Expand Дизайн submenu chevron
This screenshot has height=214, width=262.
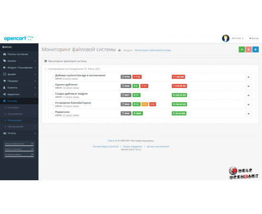tap(35, 74)
